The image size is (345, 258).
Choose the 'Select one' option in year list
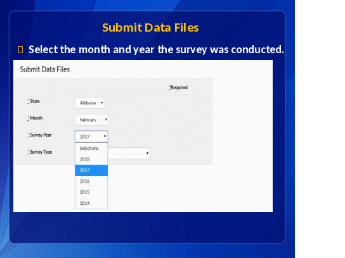91,149
